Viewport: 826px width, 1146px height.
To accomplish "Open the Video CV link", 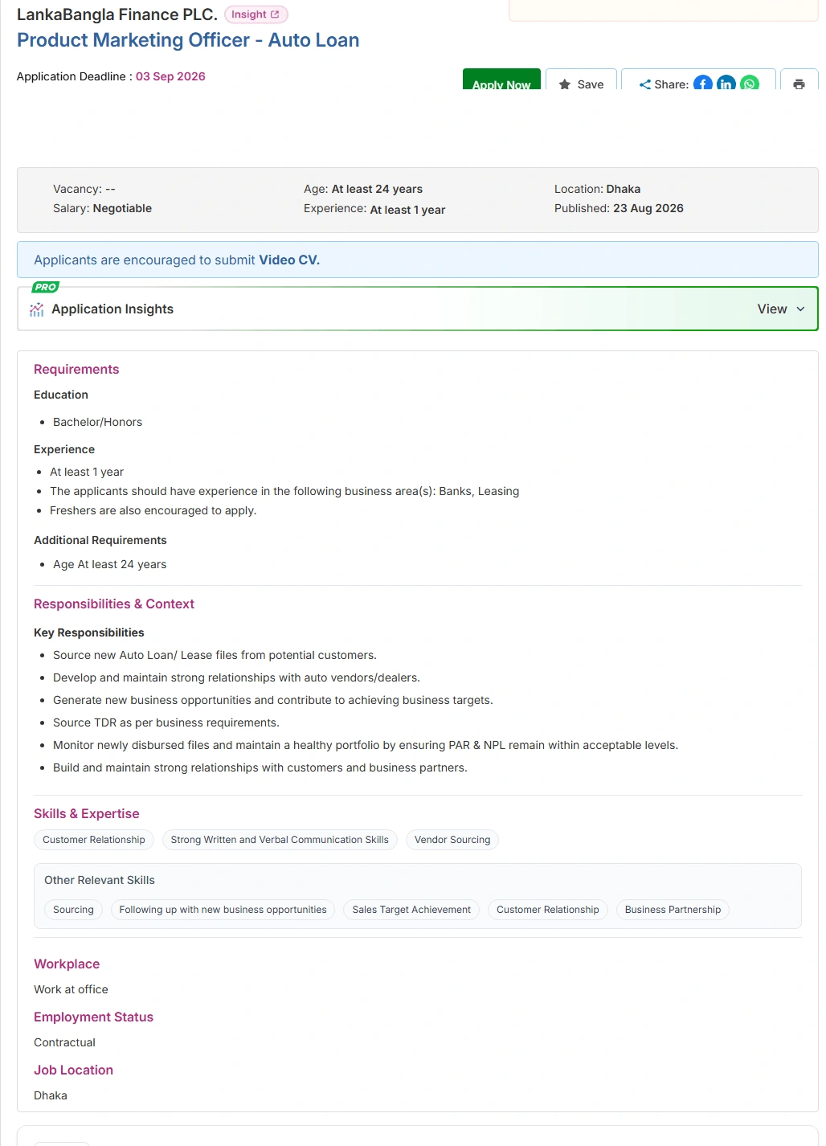I will pos(289,260).
